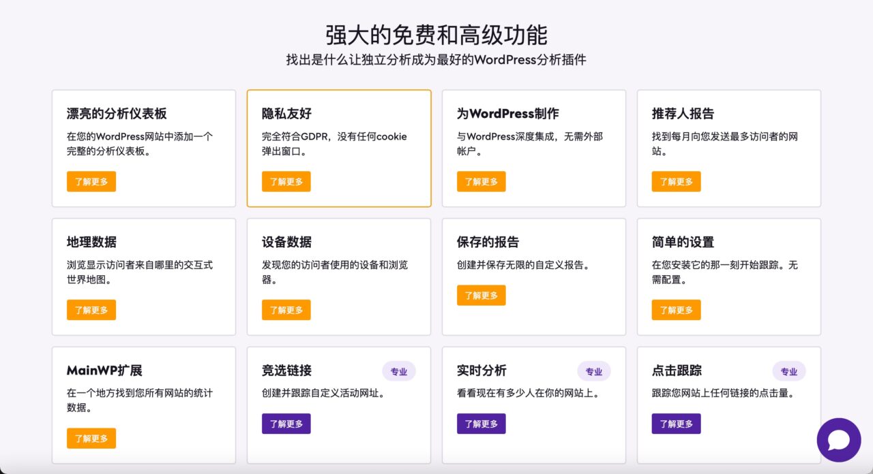Click 了解更多 under MainWP扩展
Screen dimensions: 873x474
pos(91,439)
